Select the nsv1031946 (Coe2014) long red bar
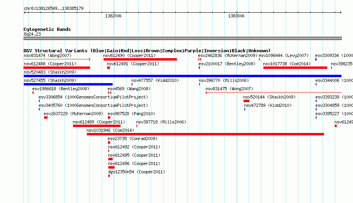 pyautogui.click(x=205, y=134)
